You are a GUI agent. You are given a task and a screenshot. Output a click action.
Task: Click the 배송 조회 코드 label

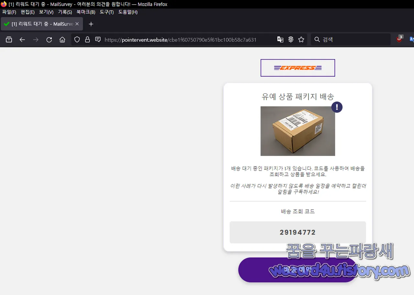coord(298,212)
